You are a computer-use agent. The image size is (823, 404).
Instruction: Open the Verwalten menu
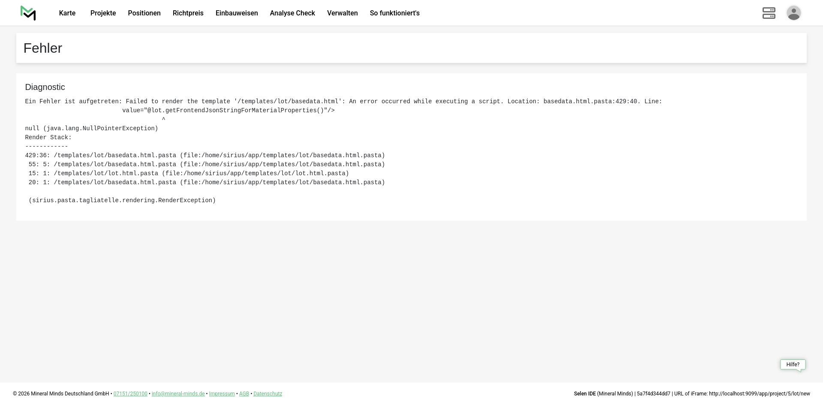(342, 13)
